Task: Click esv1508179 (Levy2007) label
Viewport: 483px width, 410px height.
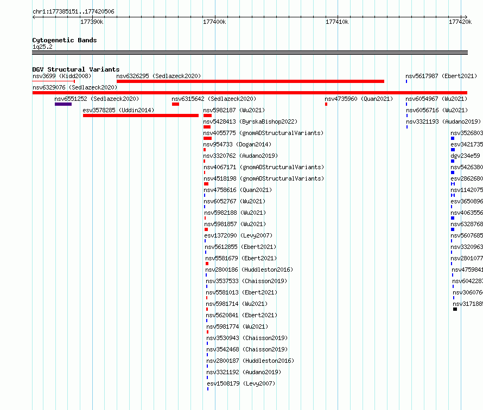Action: pyautogui.click(x=241, y=383)
